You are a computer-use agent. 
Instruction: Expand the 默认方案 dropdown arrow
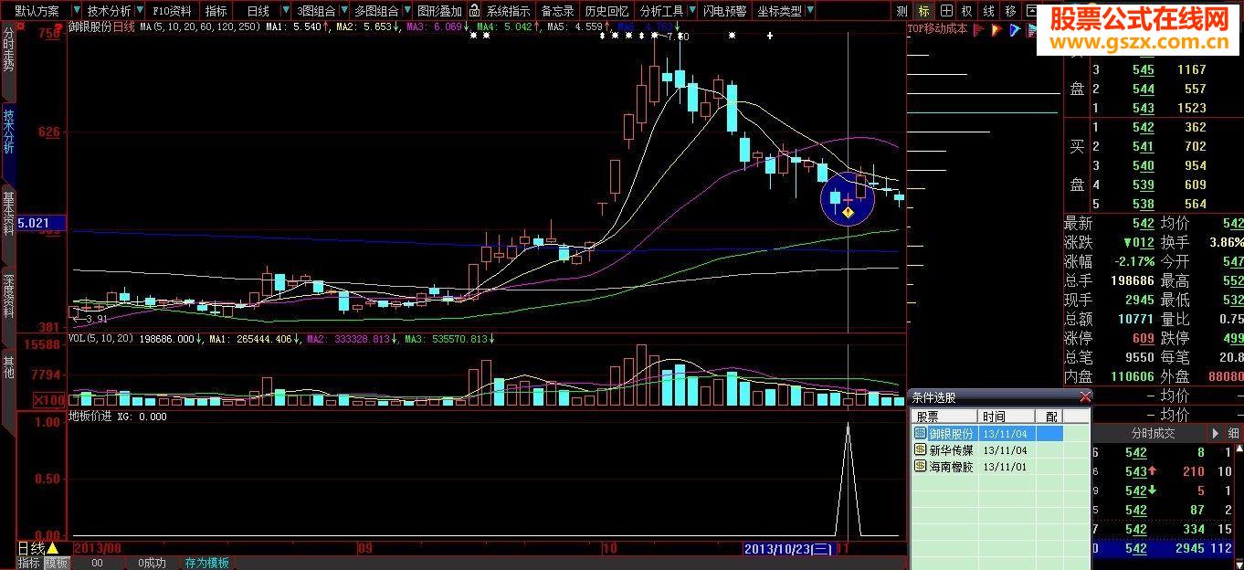76,11
